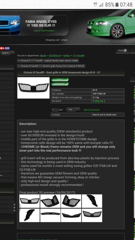The width and height of the screenshot is (135, 240).
Task: Click the '! new !' green badge
Action: [x=60, y=79]
